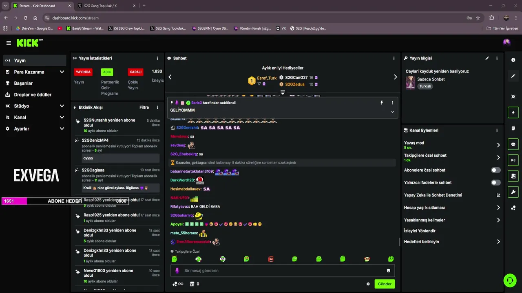This screenshot has width=522, height=293.
Task: Select the Stream - Kick Dashboard tab
Action: (x=42, y=6)
